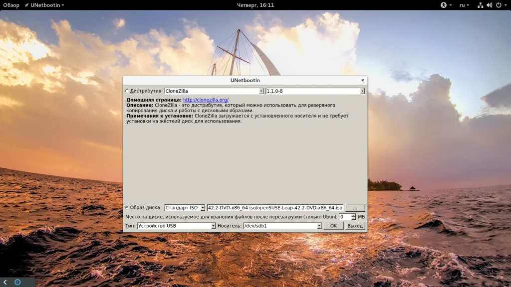Open the Обзор activities overview
This screenshot has width=511, height=287.
(11, 5)
